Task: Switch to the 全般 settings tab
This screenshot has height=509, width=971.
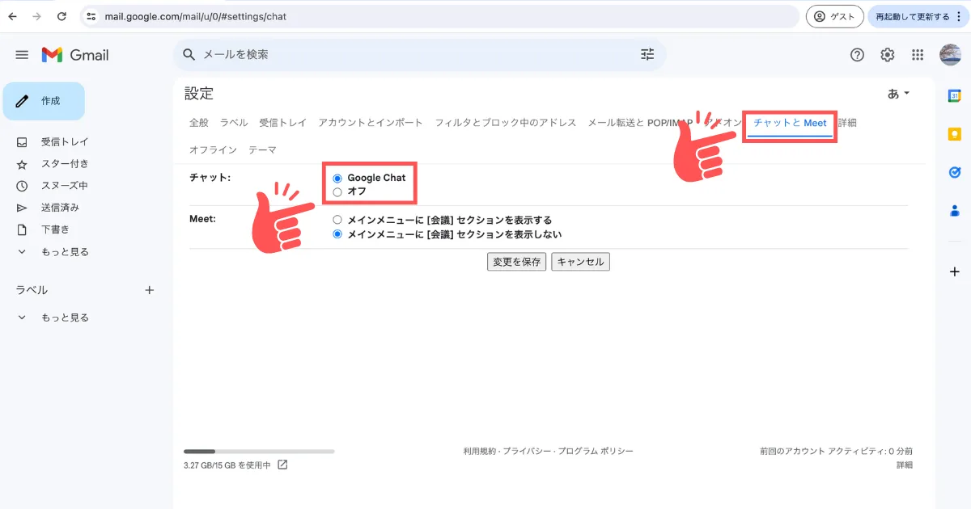Action: coord(199,123)
